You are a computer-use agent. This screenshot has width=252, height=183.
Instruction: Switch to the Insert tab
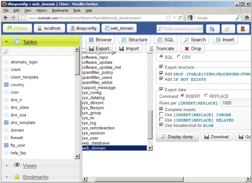pos(225,39)
